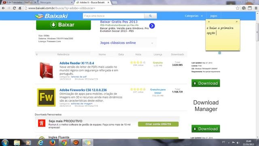The image size is (259, 146).
Task: Open the Chrome menu icon
Action: point(256,8)
